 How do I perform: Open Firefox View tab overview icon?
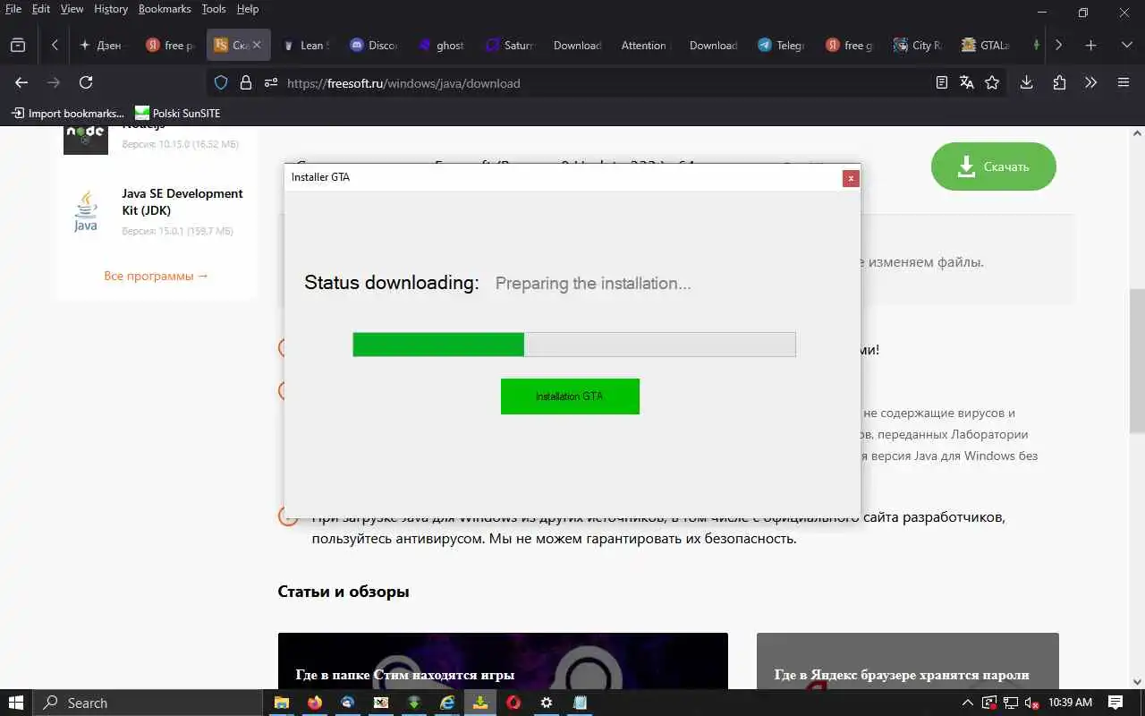[x=18, y=45]
